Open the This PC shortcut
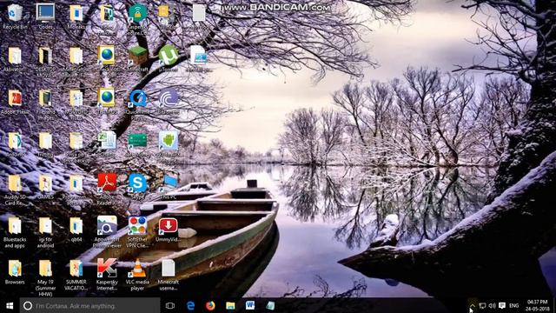 click(x=168, y=186)
